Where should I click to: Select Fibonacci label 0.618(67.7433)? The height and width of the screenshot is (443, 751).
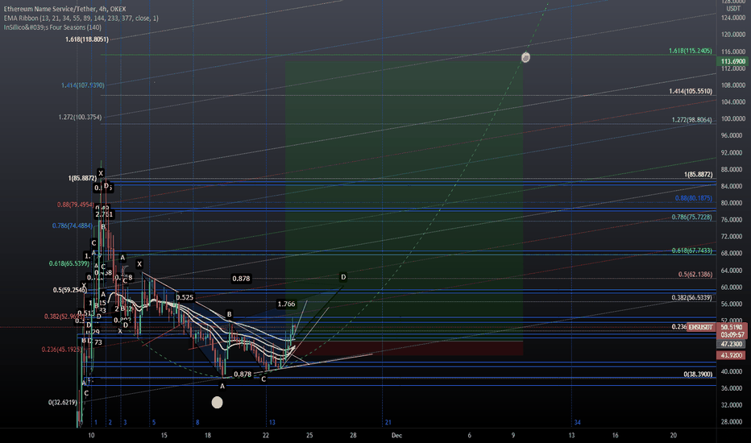(x=691, y=250)
